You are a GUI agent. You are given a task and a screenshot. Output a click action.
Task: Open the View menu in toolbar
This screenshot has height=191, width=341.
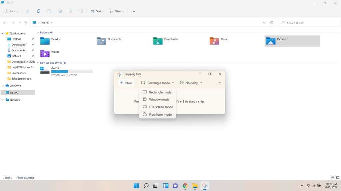click(x=117, y=11)
